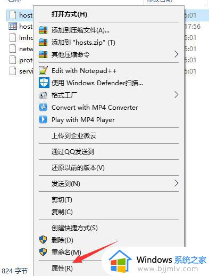Select Play with MP4 Player
The image size is (209, 276).
108,119
